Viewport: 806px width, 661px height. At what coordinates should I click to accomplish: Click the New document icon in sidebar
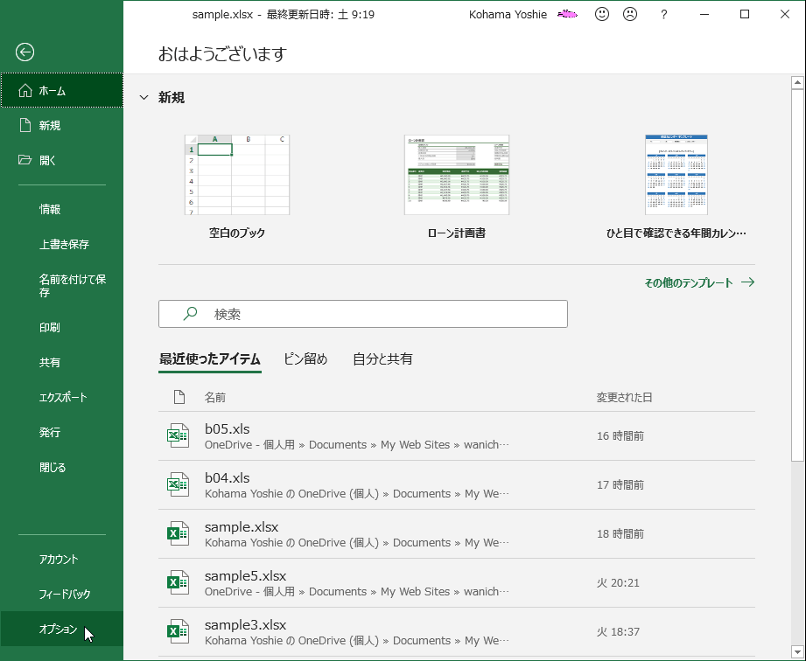click(25, 125)
